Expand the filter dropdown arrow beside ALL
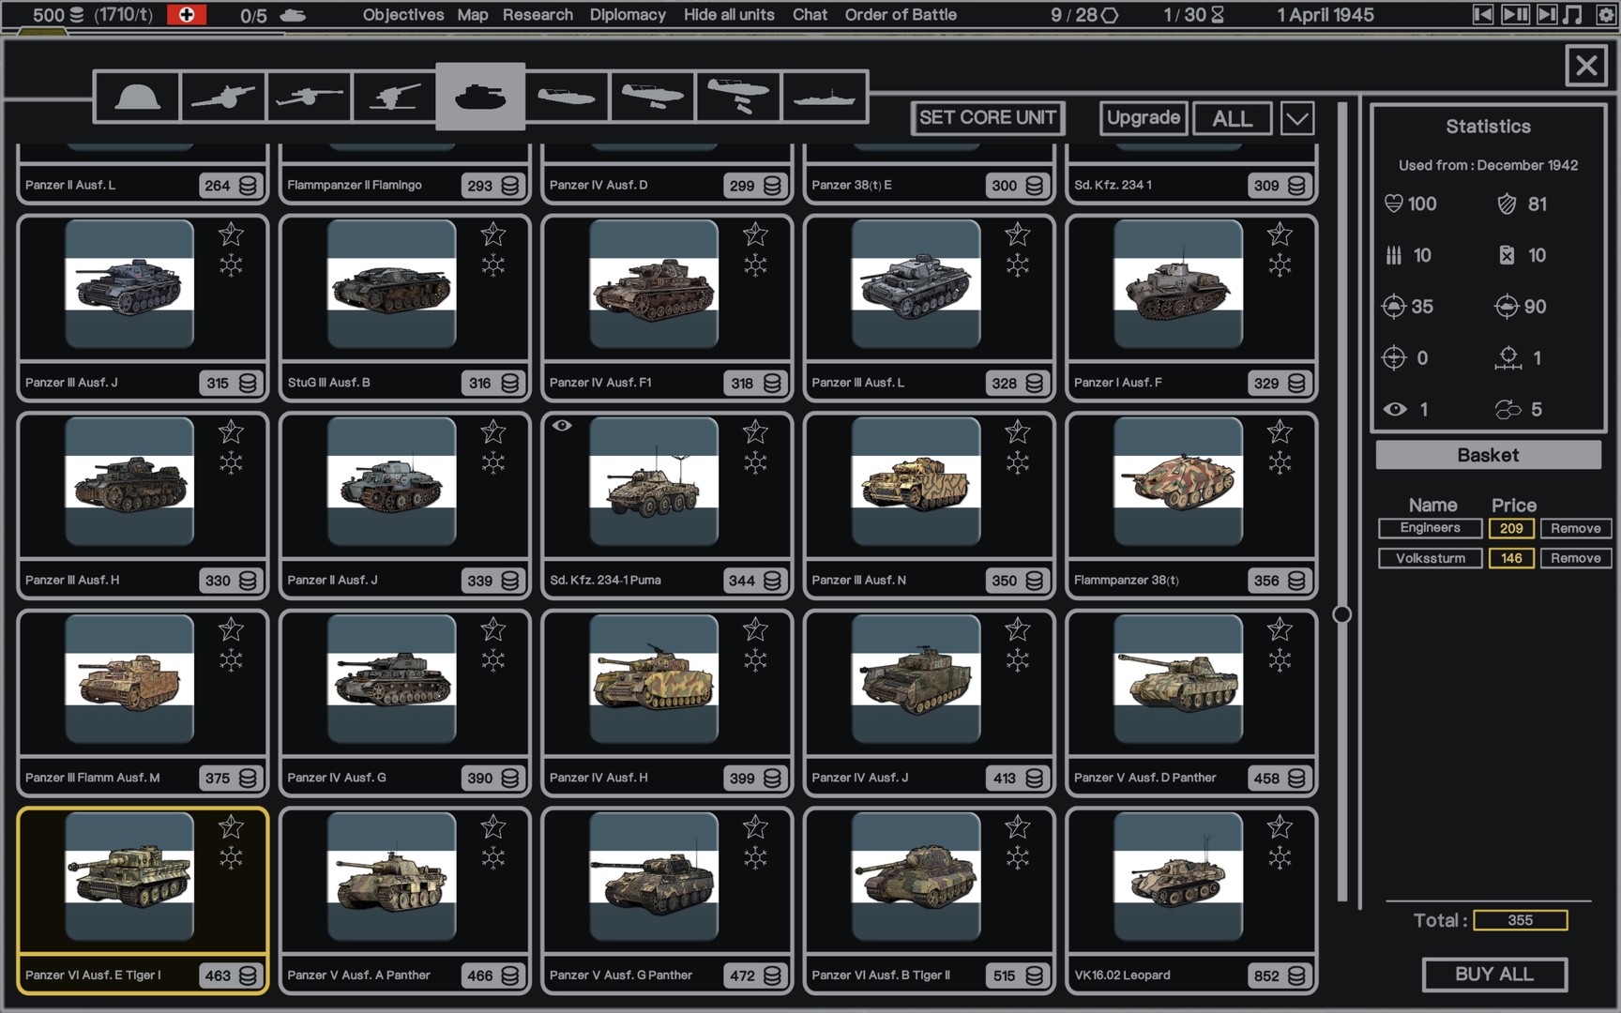1621x1013 pixels. click(1296, 118)
